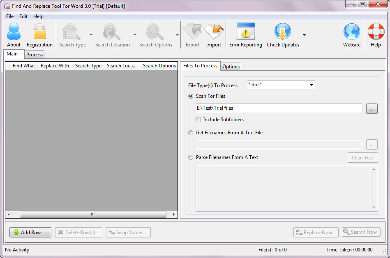Image resolution: width=390 pixels, height=258 pixels.
Task: Click the Add Row button
Action: [30, 233]
